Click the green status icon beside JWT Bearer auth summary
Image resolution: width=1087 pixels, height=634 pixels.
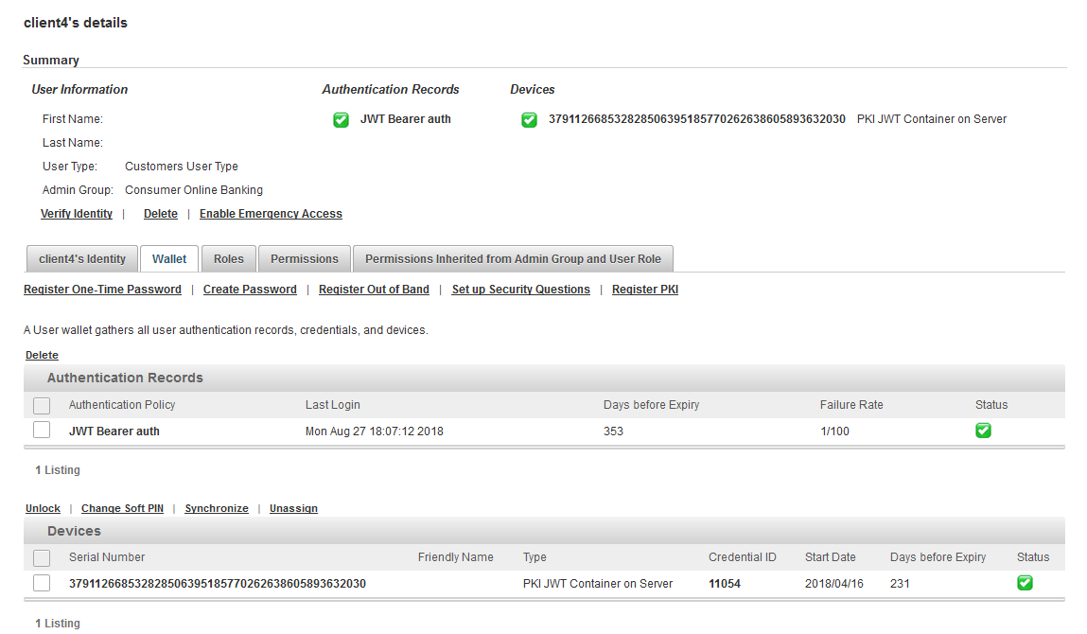pyautogui.click(x=341, y=119)
